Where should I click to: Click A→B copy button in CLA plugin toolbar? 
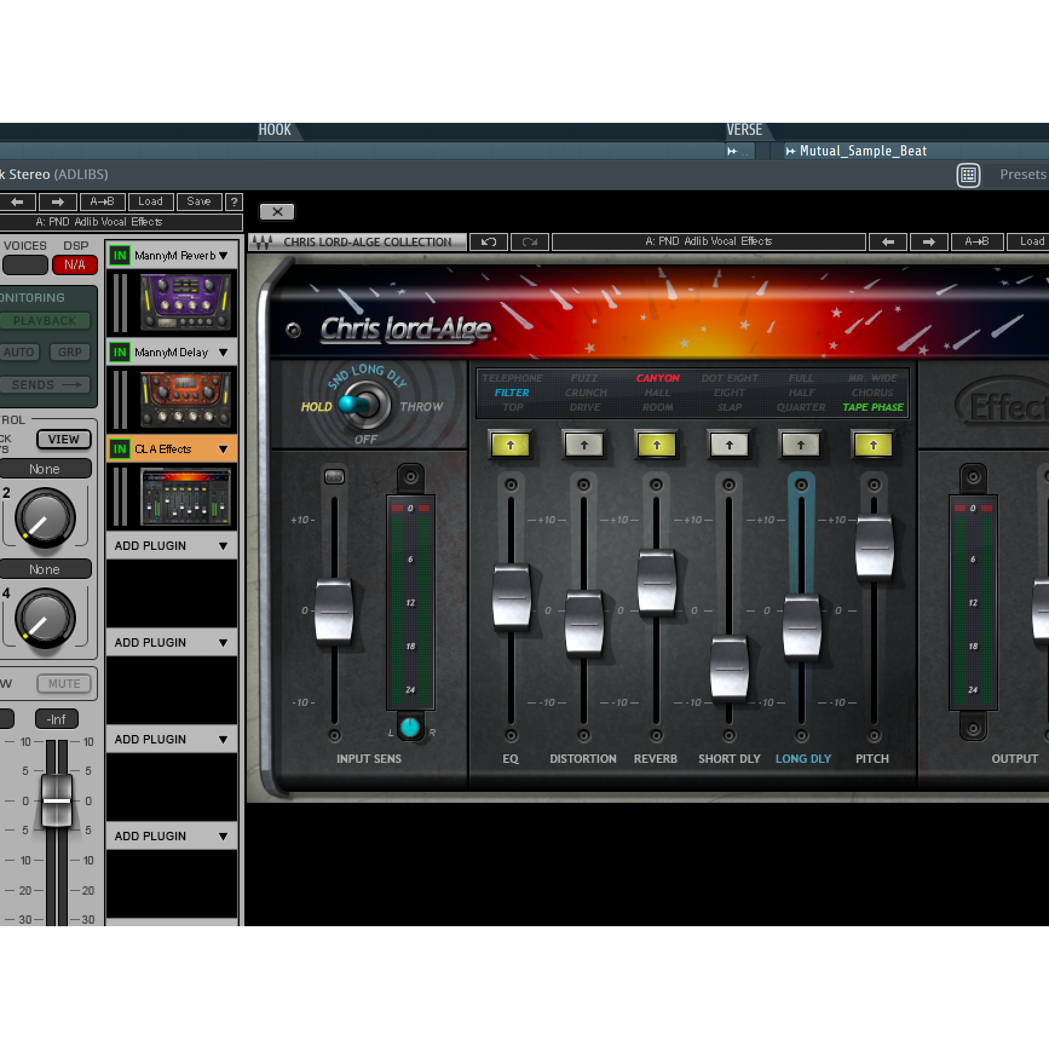(977, 242)
